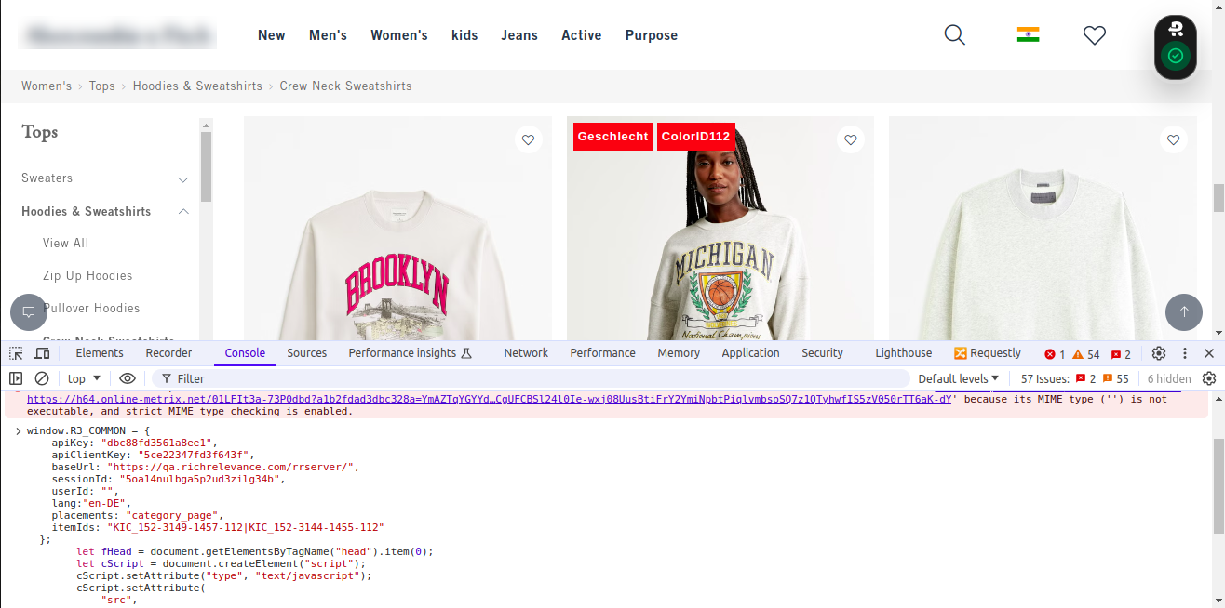Screen dimensions: 1225x608
Task: Open the New menu in site navigation
Action: [271, 35]
